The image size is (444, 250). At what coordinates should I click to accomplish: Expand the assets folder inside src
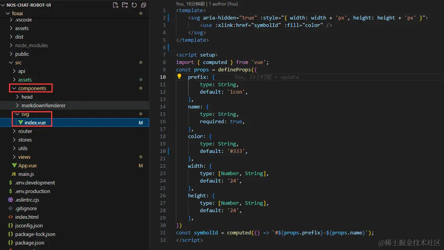(14, 80)
